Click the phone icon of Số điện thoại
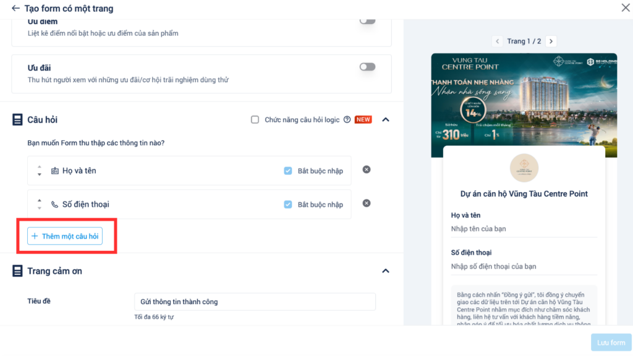Screen dimensions: 633x356 (x=54, y=204)
